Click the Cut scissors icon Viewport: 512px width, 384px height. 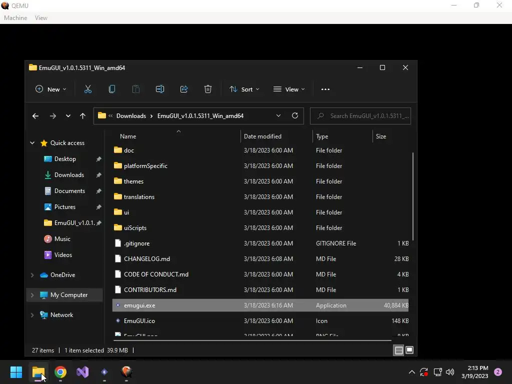[x=88, y=89]
